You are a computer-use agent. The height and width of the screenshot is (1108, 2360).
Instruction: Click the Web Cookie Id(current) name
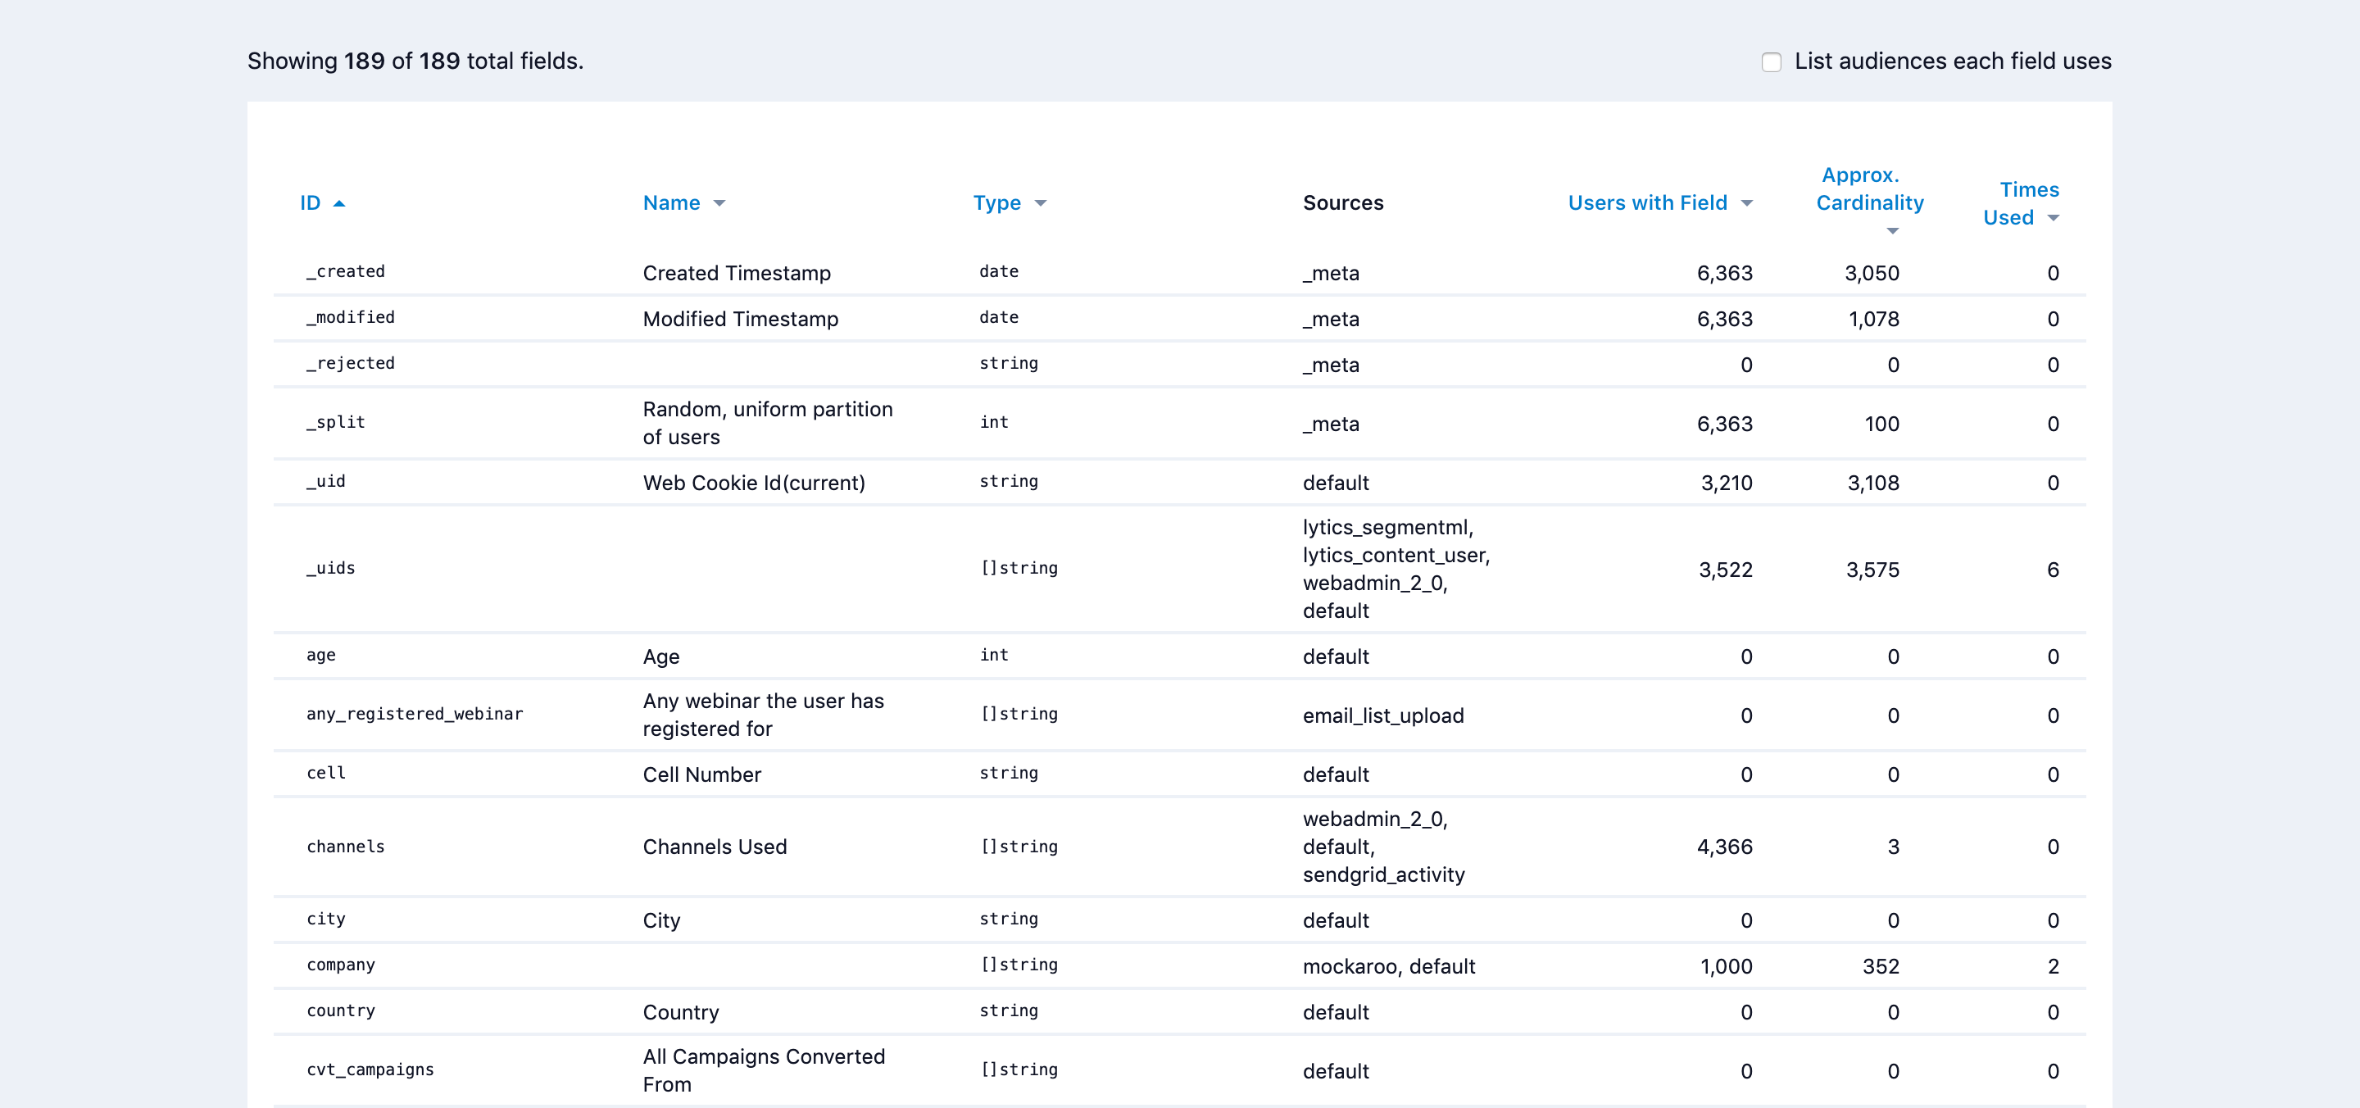tap(753, 483)
